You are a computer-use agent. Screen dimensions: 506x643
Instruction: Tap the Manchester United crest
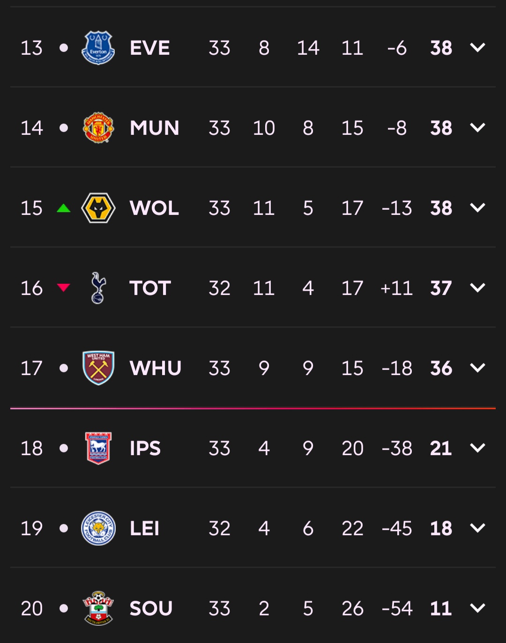[x=98, y=128]
